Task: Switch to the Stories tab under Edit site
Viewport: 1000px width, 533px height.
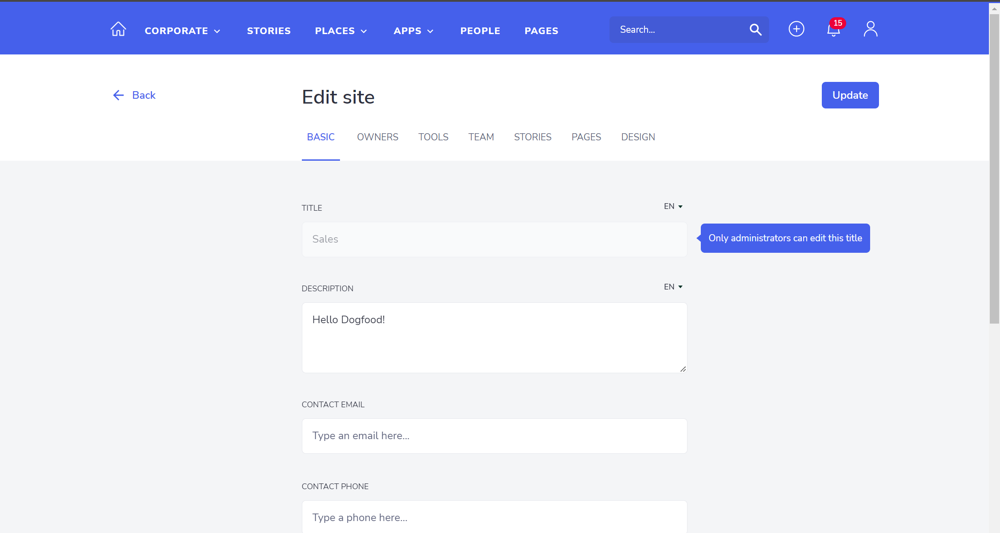Action: (x=533, y=137)
